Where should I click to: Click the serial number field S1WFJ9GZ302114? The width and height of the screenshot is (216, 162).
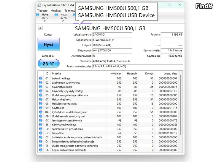pos(112,40)
